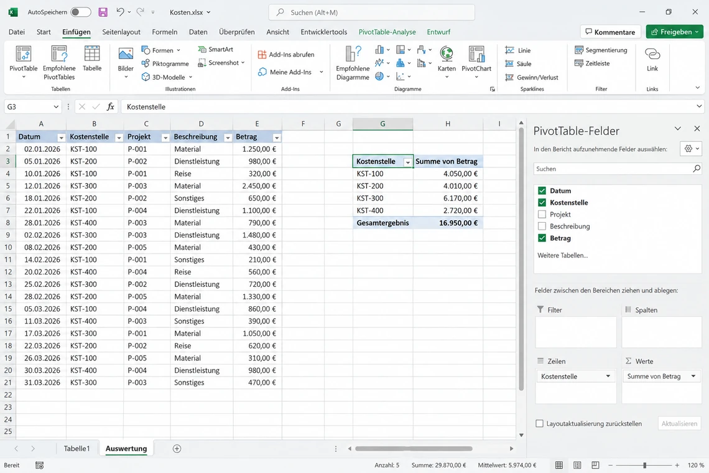Viewport: 709px width, 473px height.
Task: Insert a Link
Action: [x=652, y=59]
